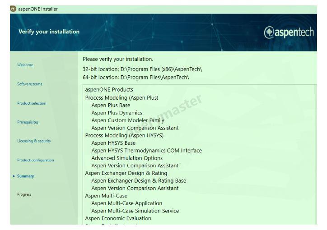
Task: Select the 'Aspen Plus Dynamics' entry
Action: [117, 113]
